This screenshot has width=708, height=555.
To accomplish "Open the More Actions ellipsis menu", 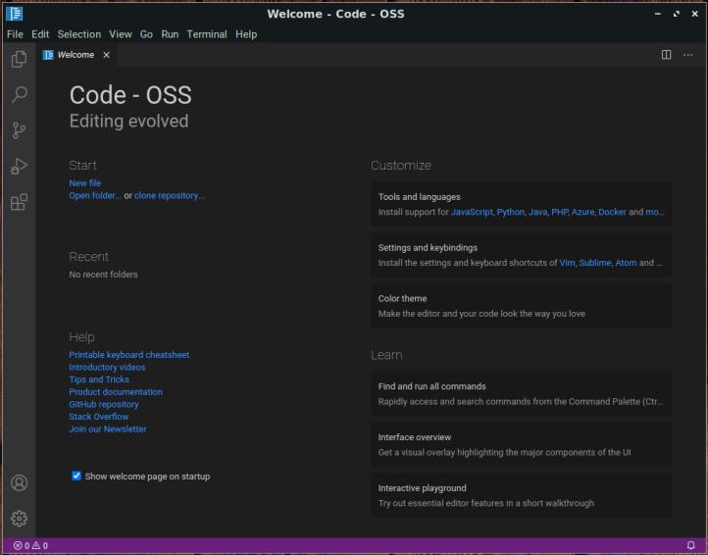I will 687,55.
